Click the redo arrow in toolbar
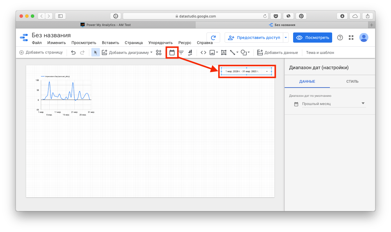 82,52
